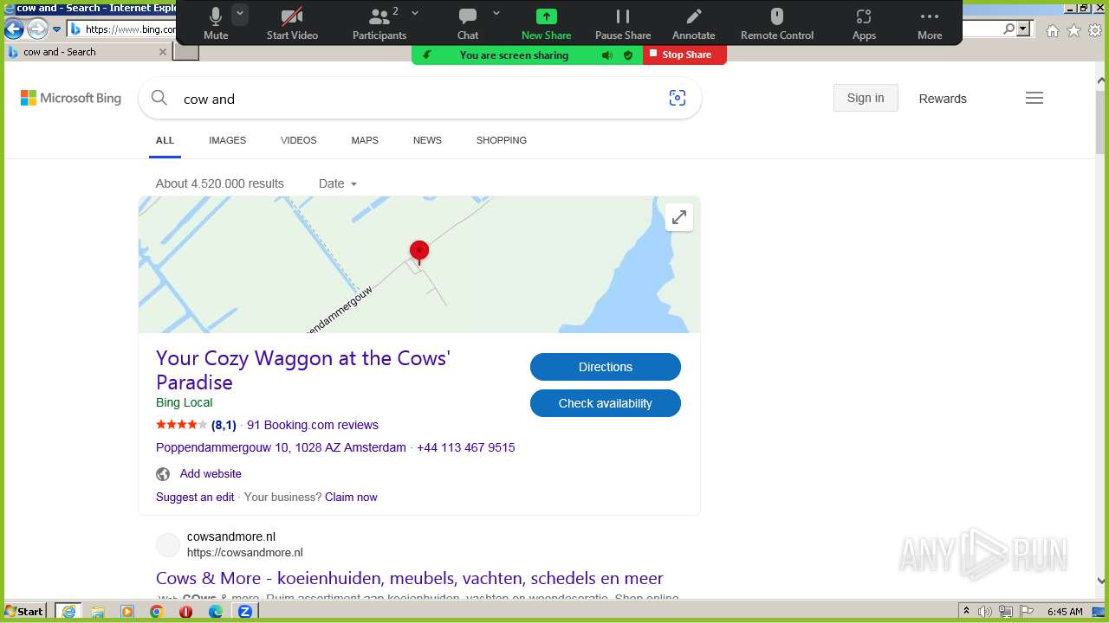The width and height of the screenshot is (1109, 623).
Task: Select the ALL results tab
Action: click(x=165, y=140)
